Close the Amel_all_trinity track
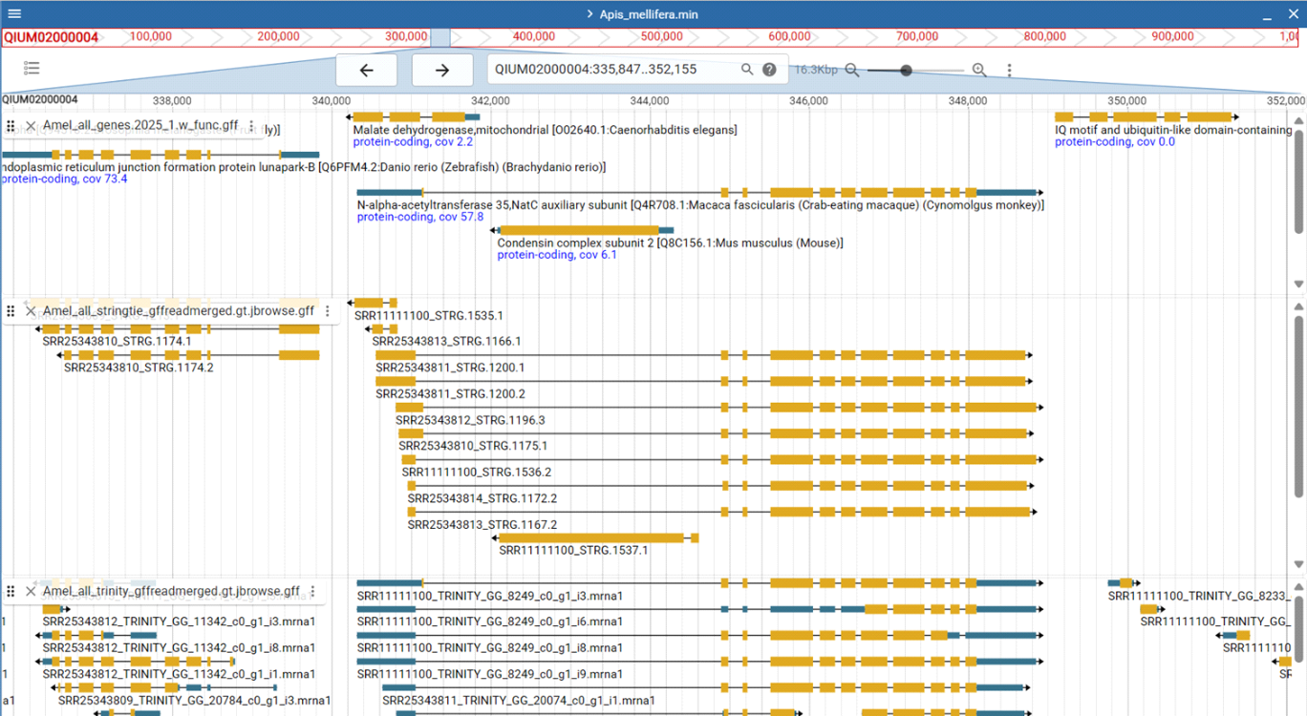Screen dimensions: 1307x716 click(30, 591)
